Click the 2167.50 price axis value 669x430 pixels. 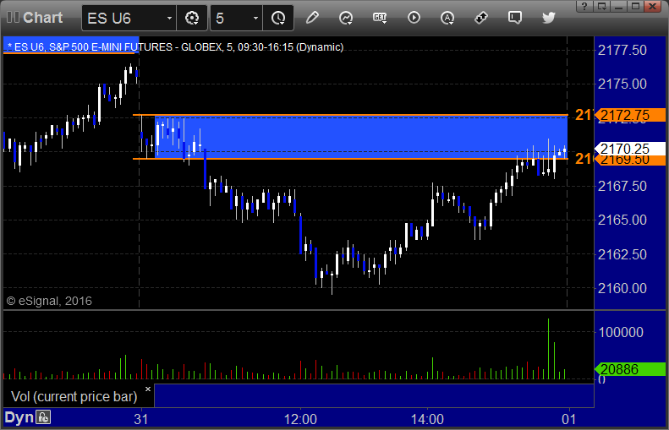pos(622,186)
